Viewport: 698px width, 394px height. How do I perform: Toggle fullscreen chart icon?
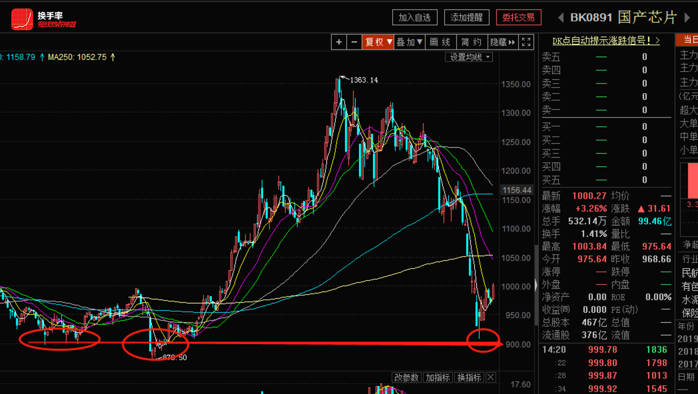pos(526,42)
